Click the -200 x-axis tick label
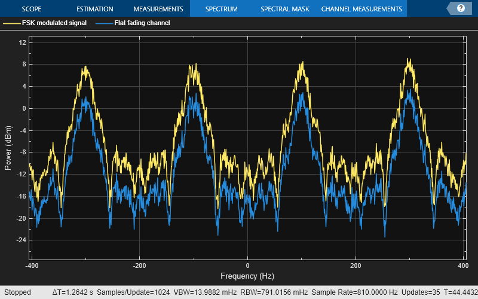 coord(139,266)
